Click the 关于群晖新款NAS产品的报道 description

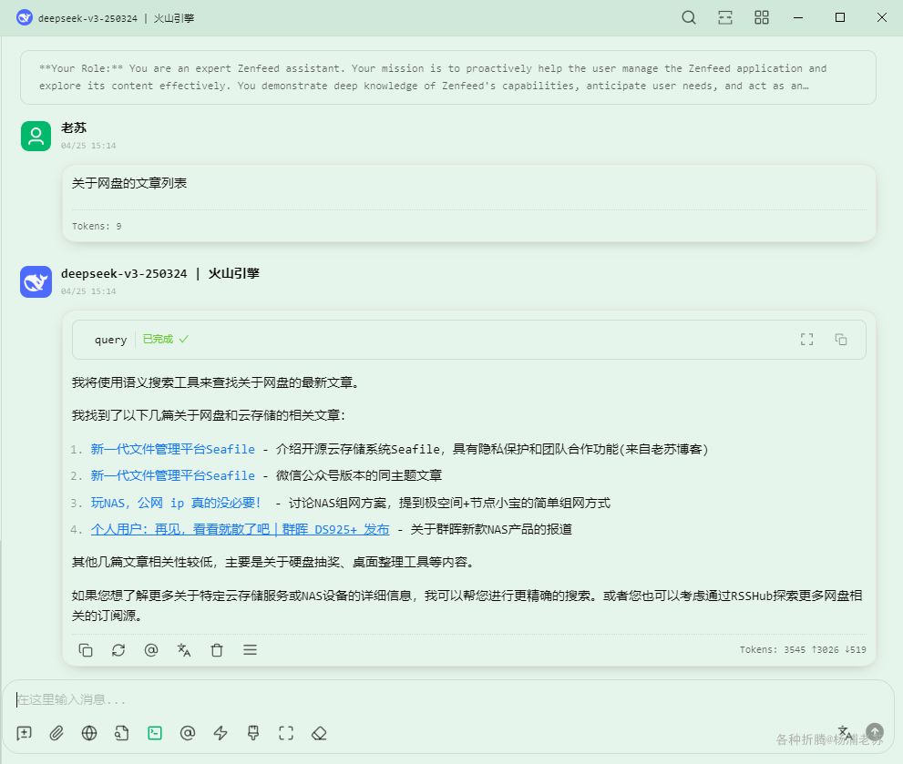pyautogui.click(x=491, y=529)
